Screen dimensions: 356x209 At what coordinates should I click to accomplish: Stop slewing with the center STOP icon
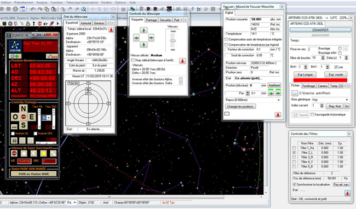click(24, 117)
